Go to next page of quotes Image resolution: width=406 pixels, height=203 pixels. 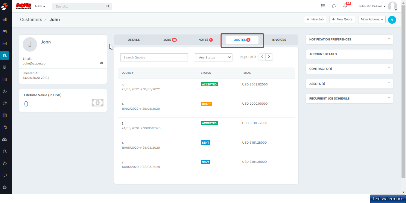(269, 57)
